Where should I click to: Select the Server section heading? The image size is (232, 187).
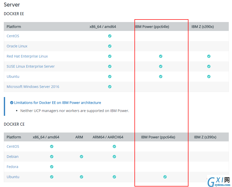coord(12,5)
